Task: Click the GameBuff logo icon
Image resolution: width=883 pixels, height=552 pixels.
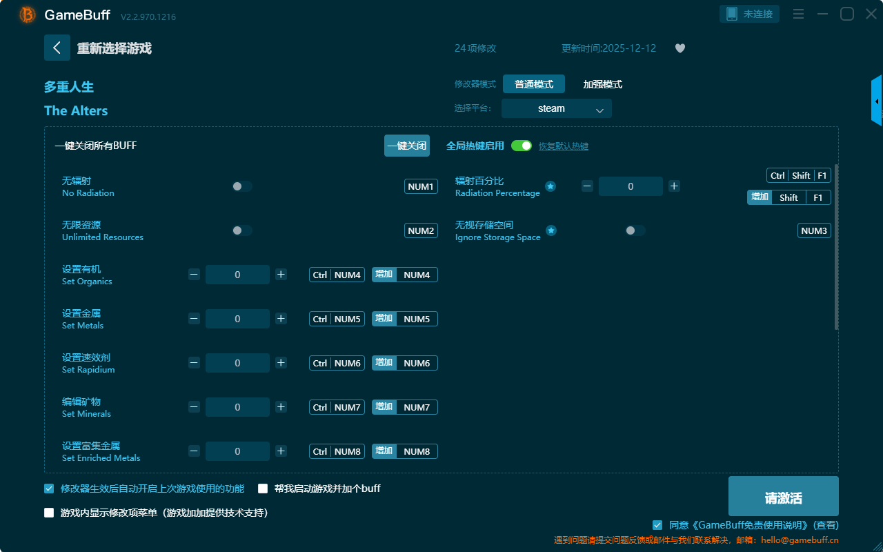Action: [x=28, y=14]
